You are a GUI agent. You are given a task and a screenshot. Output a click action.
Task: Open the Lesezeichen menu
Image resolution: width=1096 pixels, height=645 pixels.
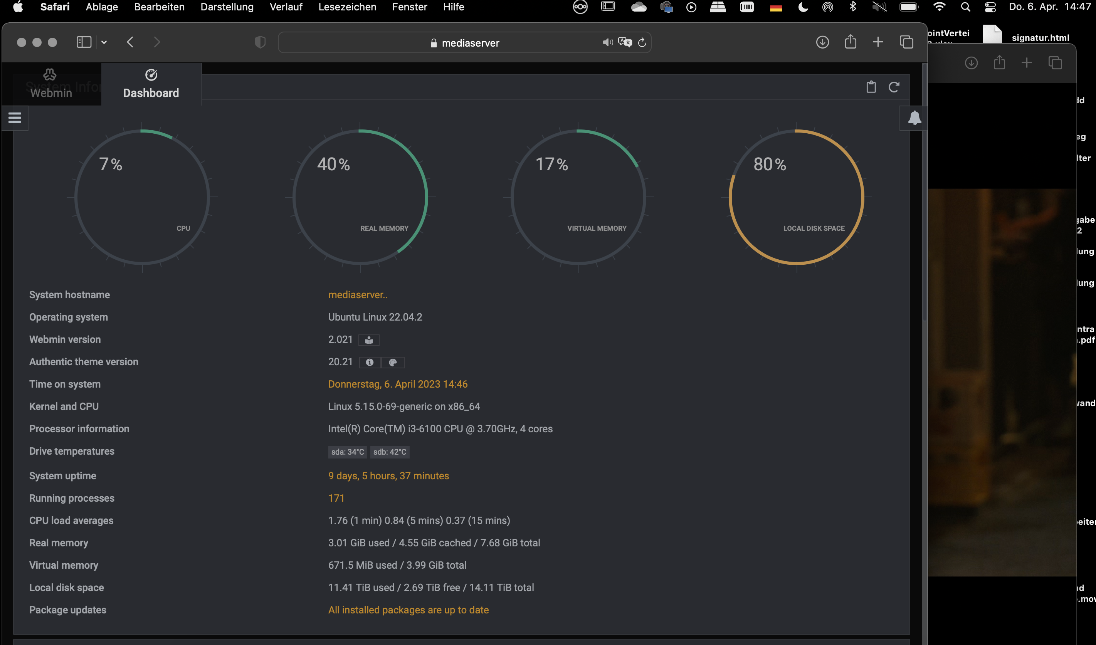(x=346, y=7)
